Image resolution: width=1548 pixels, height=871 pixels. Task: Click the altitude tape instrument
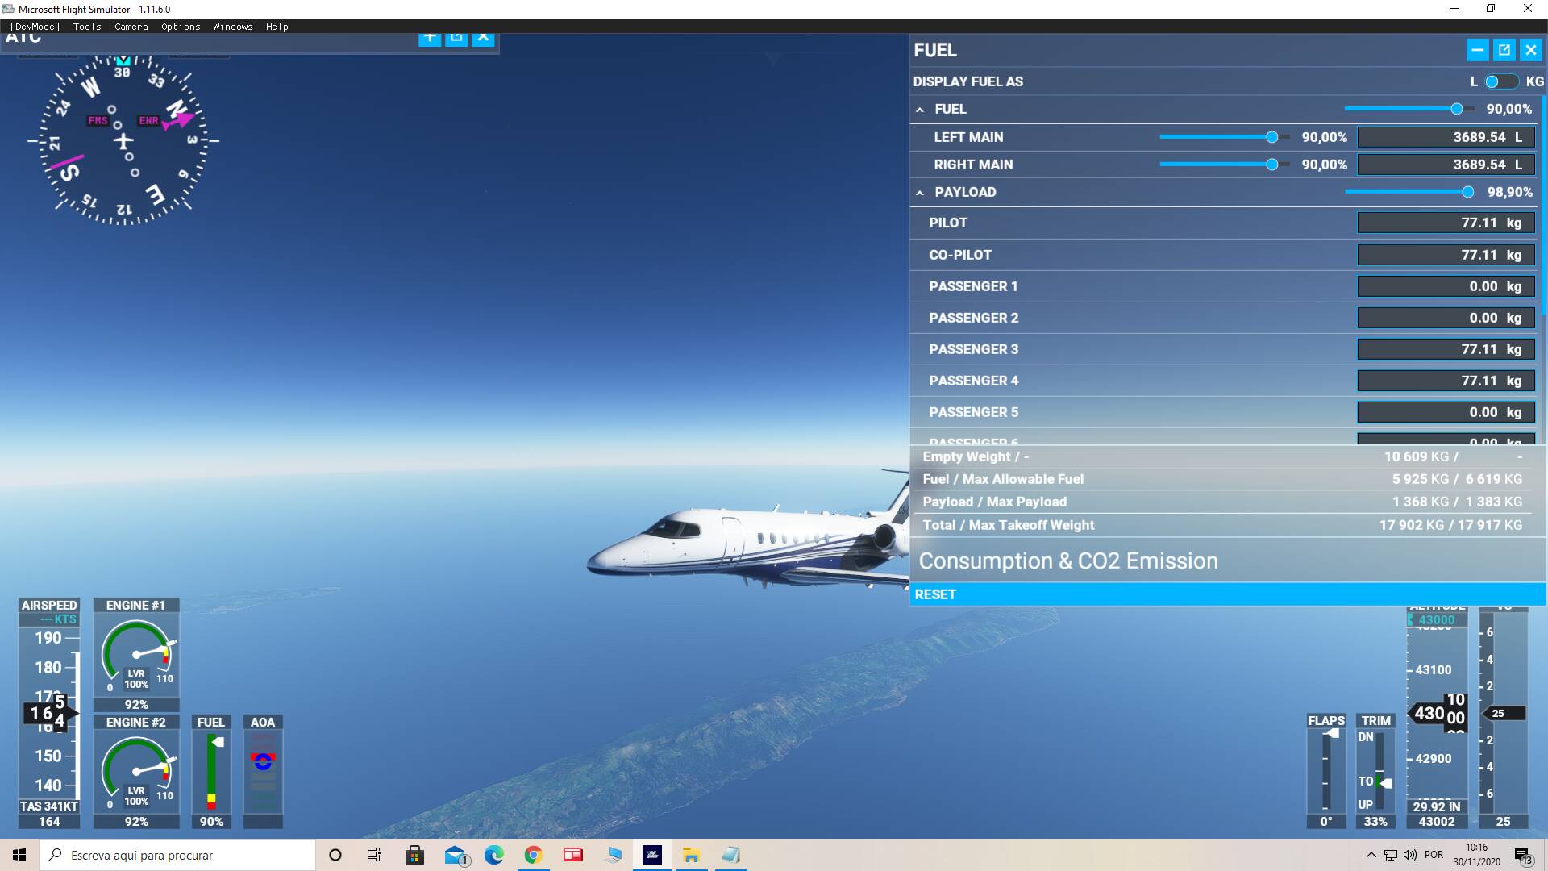point(1437,716)
